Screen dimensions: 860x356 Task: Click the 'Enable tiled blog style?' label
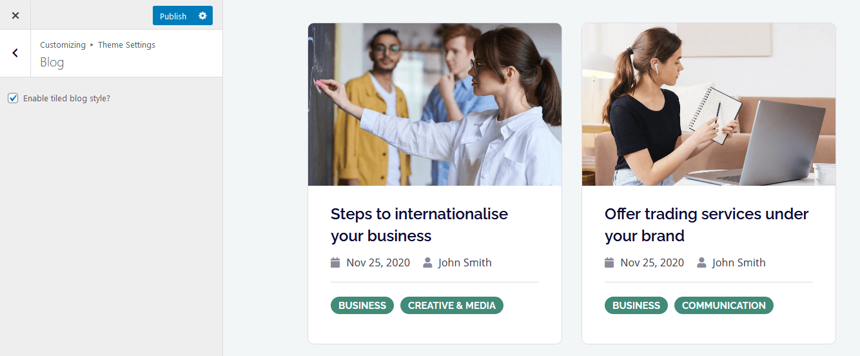66,98
